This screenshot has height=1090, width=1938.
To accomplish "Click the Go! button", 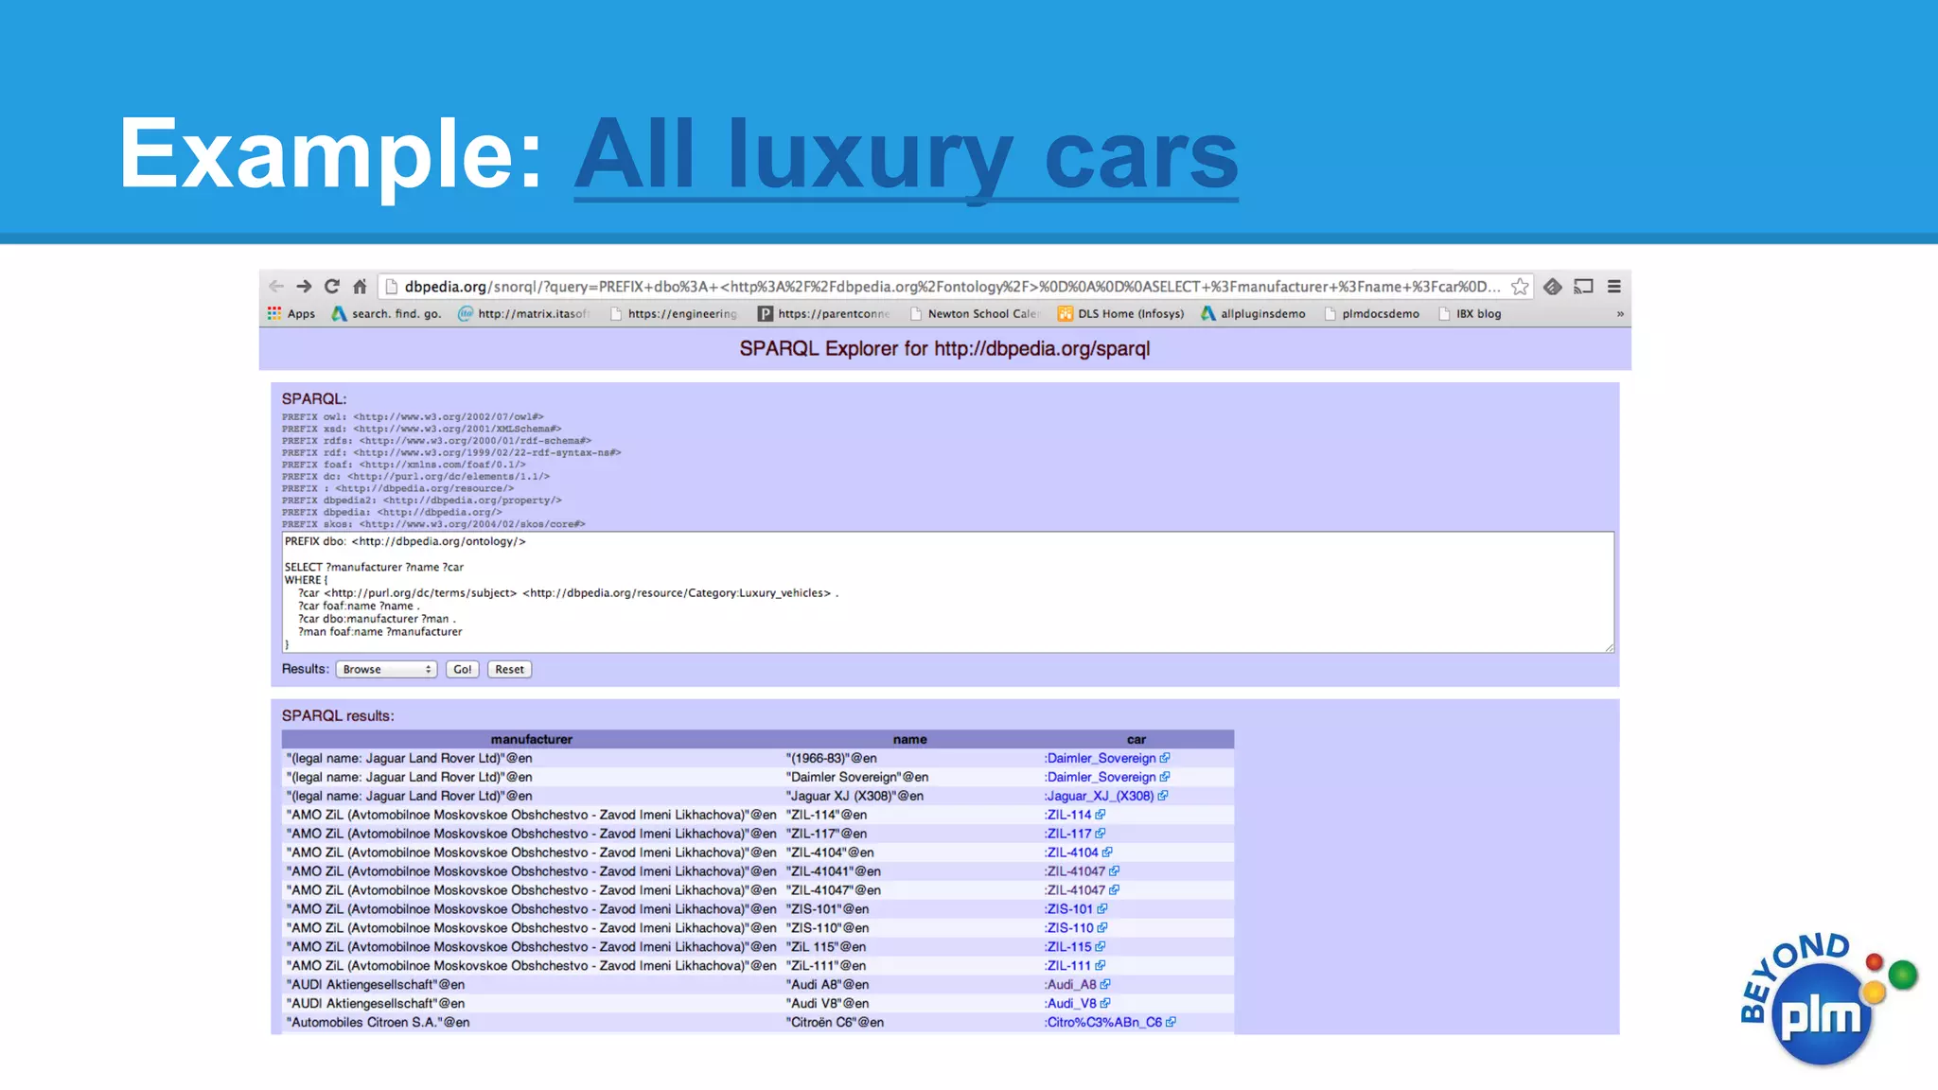I will (x=462, y=669).
